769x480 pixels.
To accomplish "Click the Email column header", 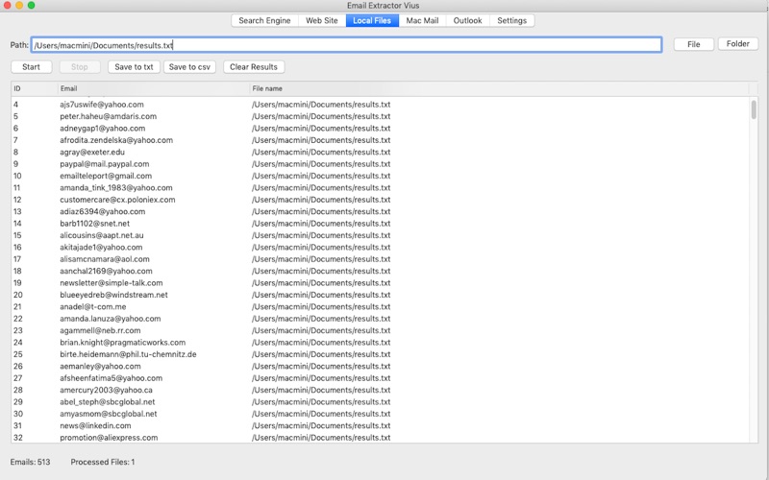I will point(154,88).
